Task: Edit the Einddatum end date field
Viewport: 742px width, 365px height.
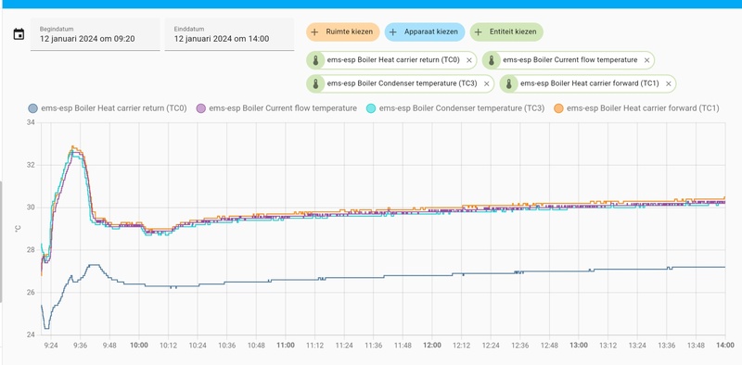Action: click(229, 34)
